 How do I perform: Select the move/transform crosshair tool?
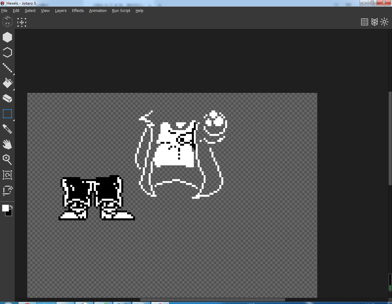(22, 22)
